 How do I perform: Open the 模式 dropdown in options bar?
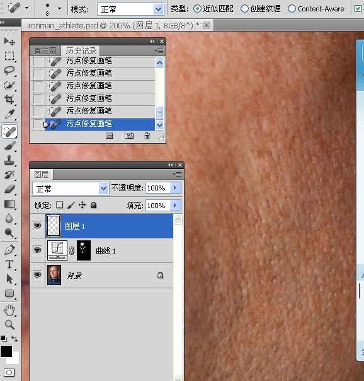point(130,9)
